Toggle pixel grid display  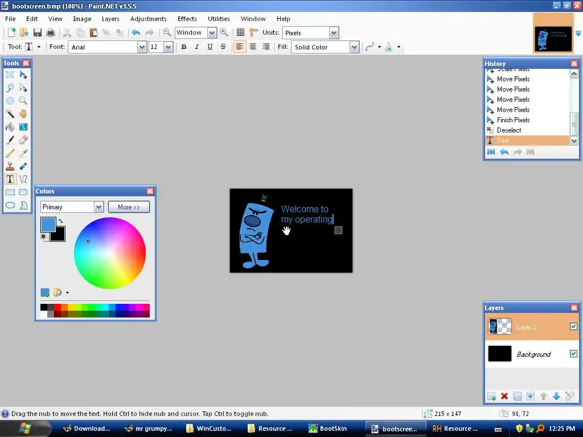coord(241,32)
